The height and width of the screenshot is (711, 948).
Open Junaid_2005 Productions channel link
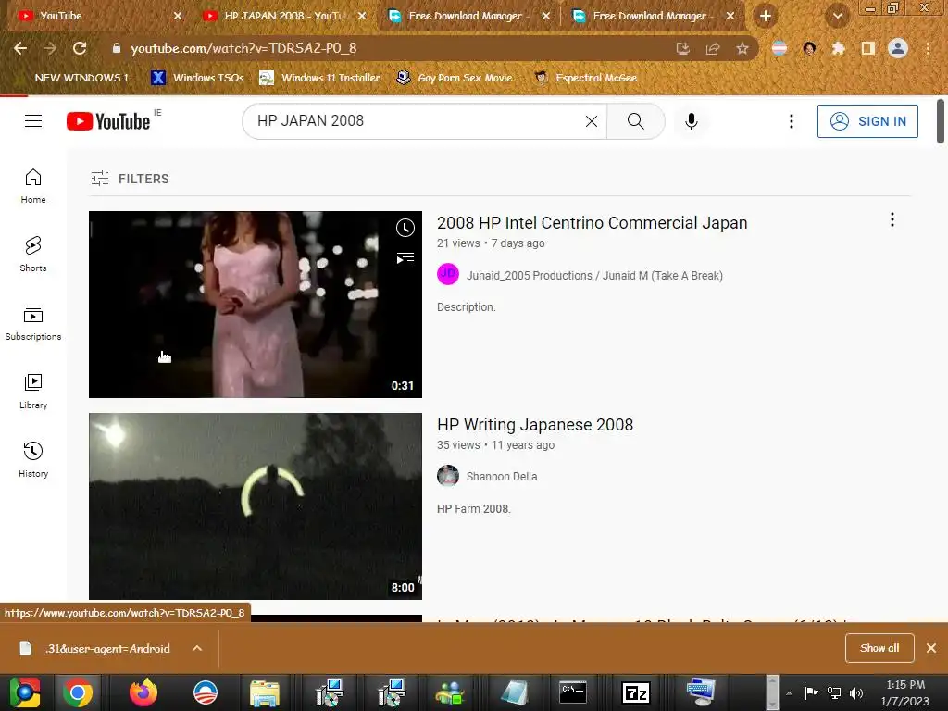pyautogui.click(x=594, y=276)
